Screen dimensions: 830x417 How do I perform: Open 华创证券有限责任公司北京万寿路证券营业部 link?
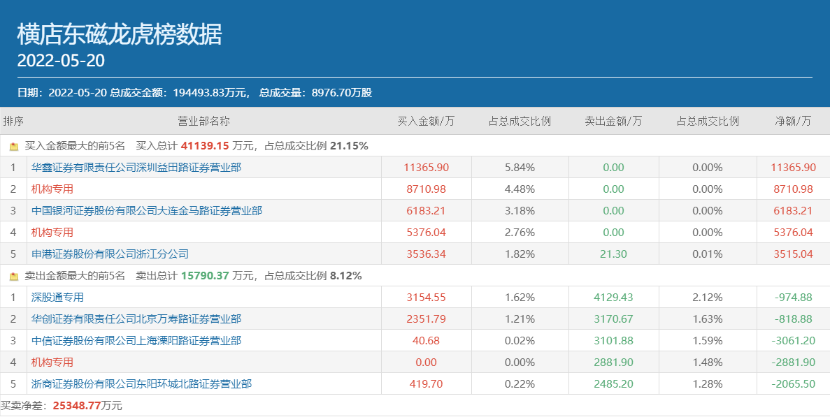(136, 319)
